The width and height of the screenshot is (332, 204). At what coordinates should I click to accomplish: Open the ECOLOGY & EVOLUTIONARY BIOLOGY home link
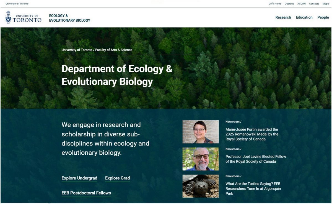click(69, 18)
